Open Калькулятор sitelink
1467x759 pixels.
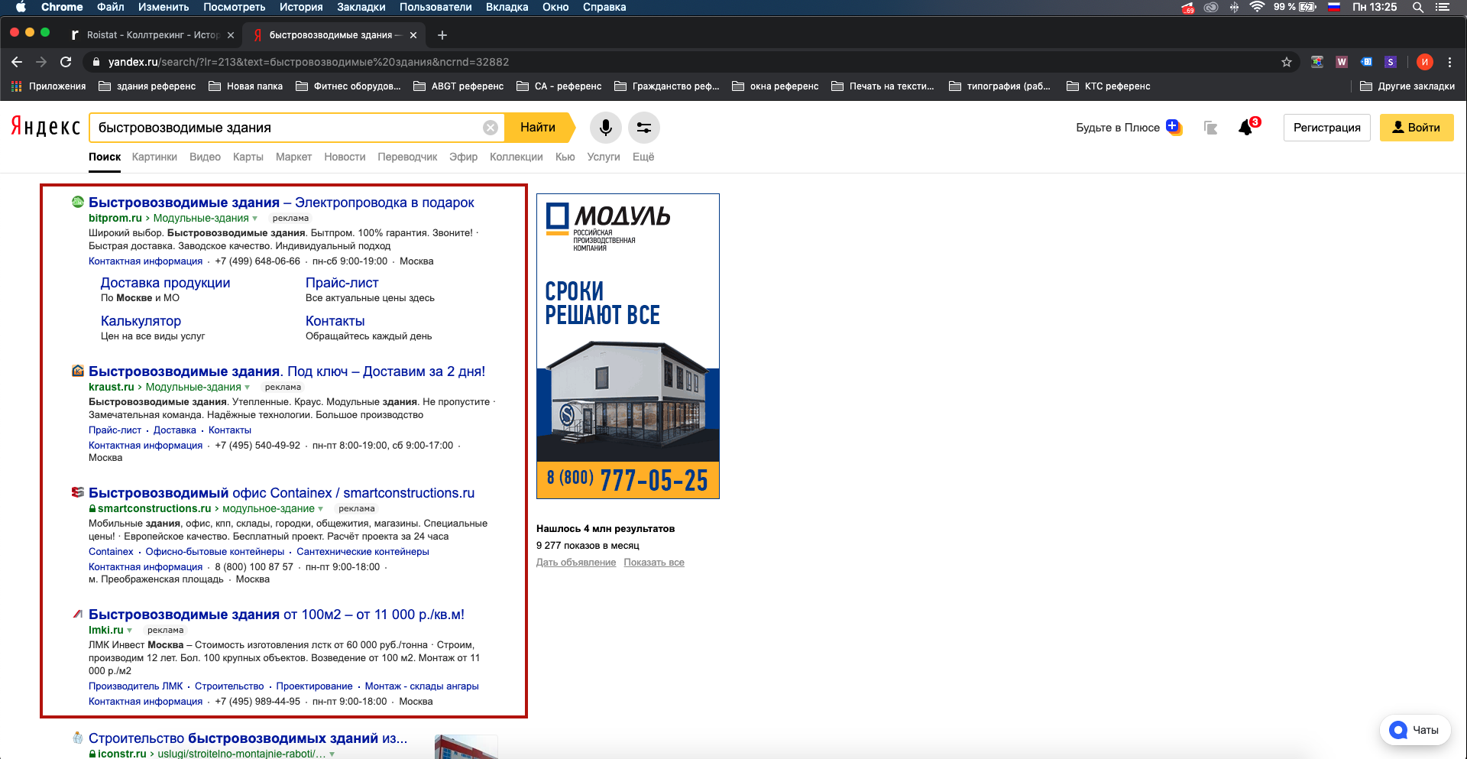141,321
